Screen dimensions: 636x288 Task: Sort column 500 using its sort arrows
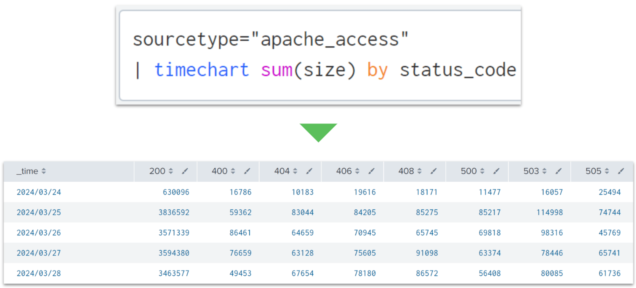pyautogui.click(x=482, y=171)
